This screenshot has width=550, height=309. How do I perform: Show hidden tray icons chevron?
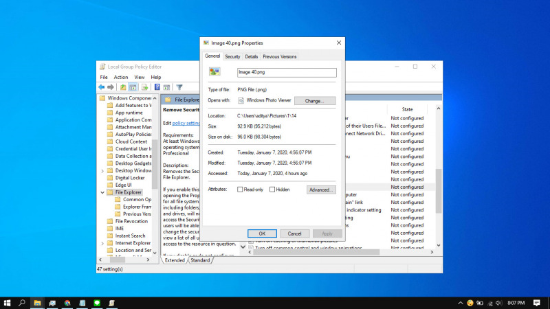460,303
